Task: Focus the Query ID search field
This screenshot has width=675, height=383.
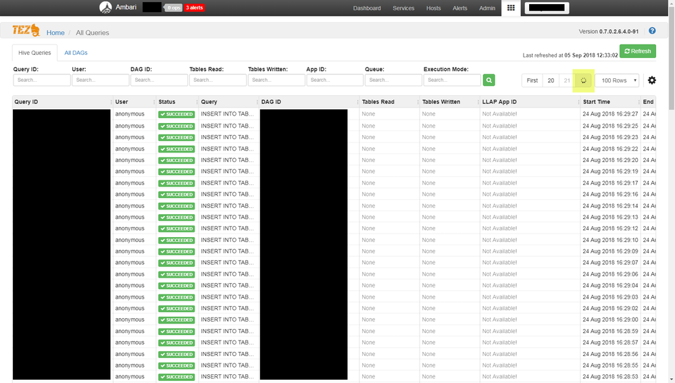Action: [x=42, y=80]
